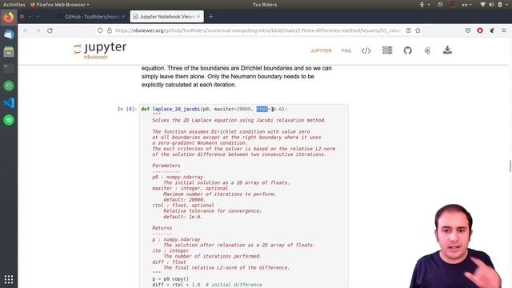This screenshot has width=512, height=288.
Task: Show Applications grid in the dock
Action: (9, 279)
